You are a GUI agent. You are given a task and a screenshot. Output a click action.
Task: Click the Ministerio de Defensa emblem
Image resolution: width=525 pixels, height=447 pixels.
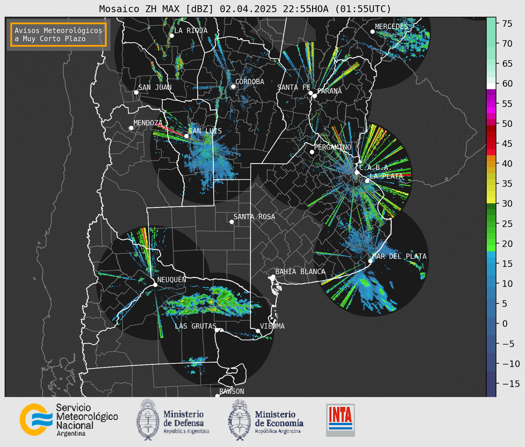pos(148,420)
